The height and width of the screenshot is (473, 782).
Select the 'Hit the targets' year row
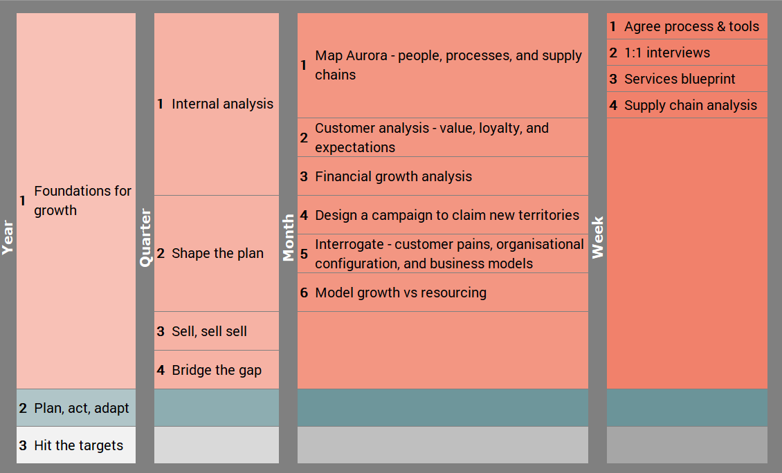[76, 445]
